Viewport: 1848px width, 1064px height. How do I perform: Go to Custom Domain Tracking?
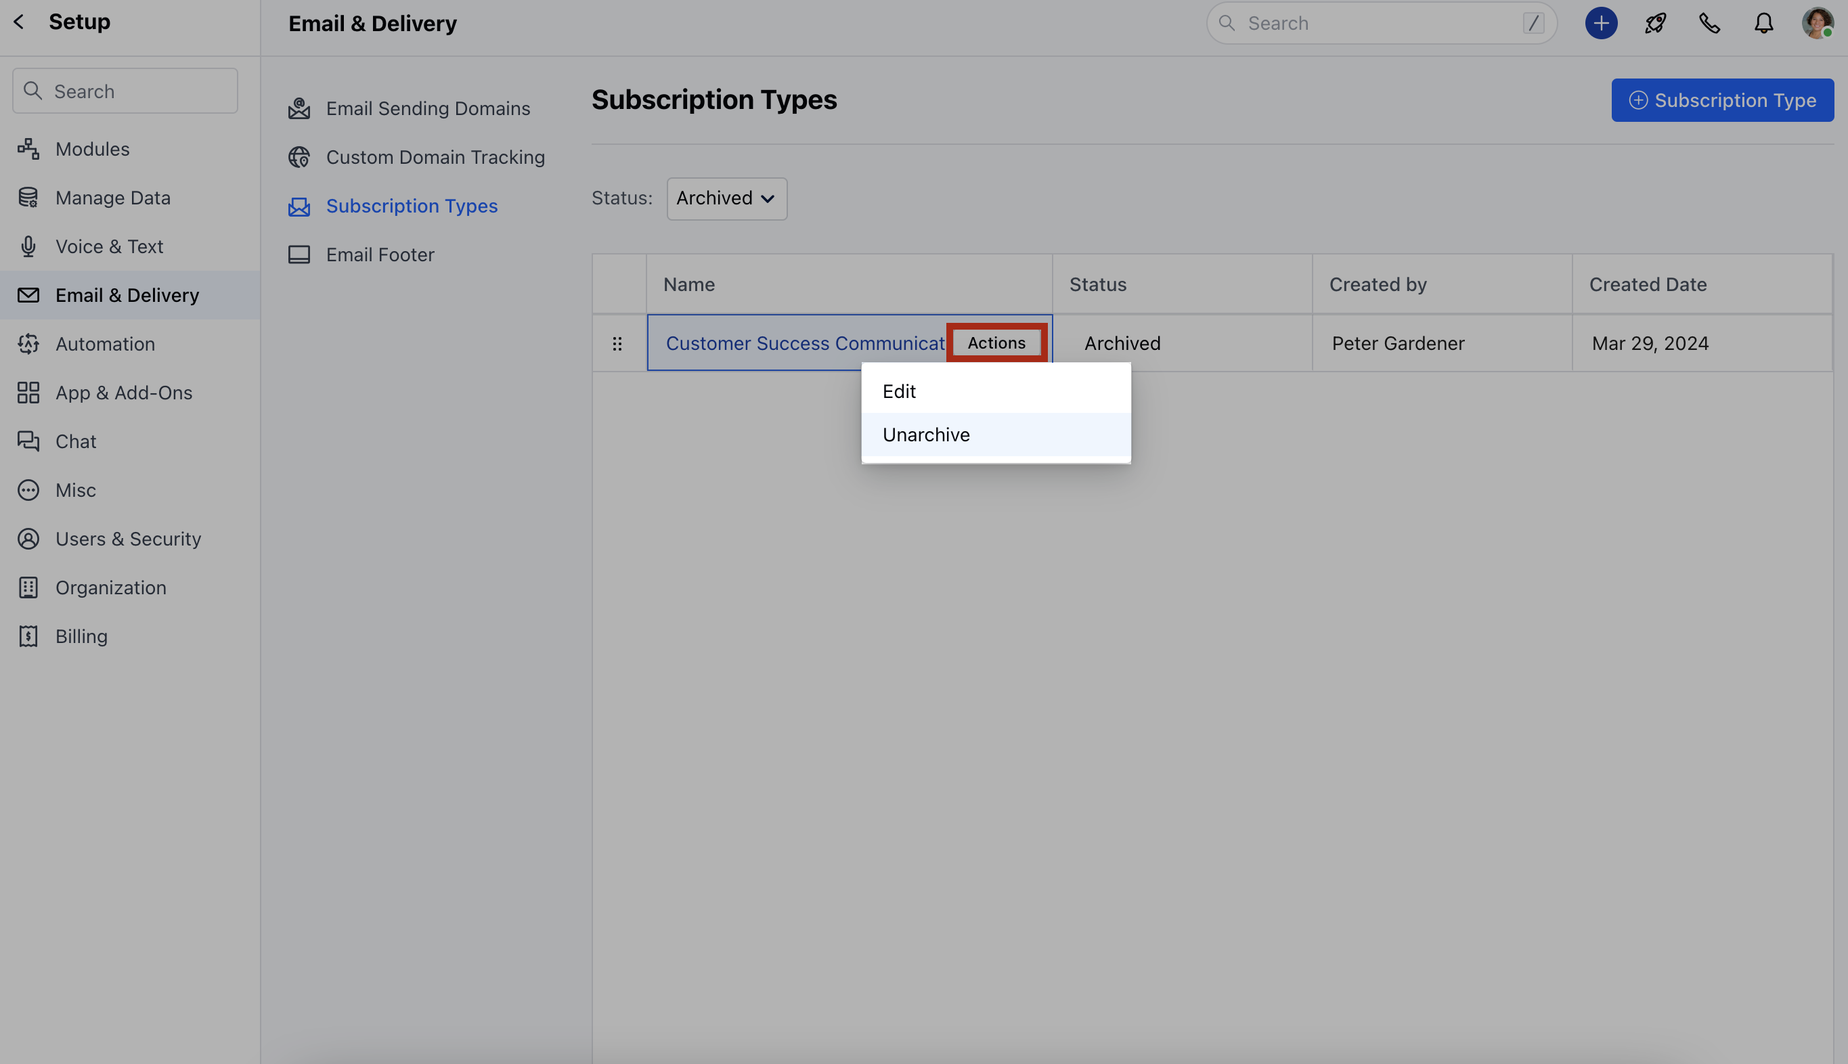click(435, 157)
